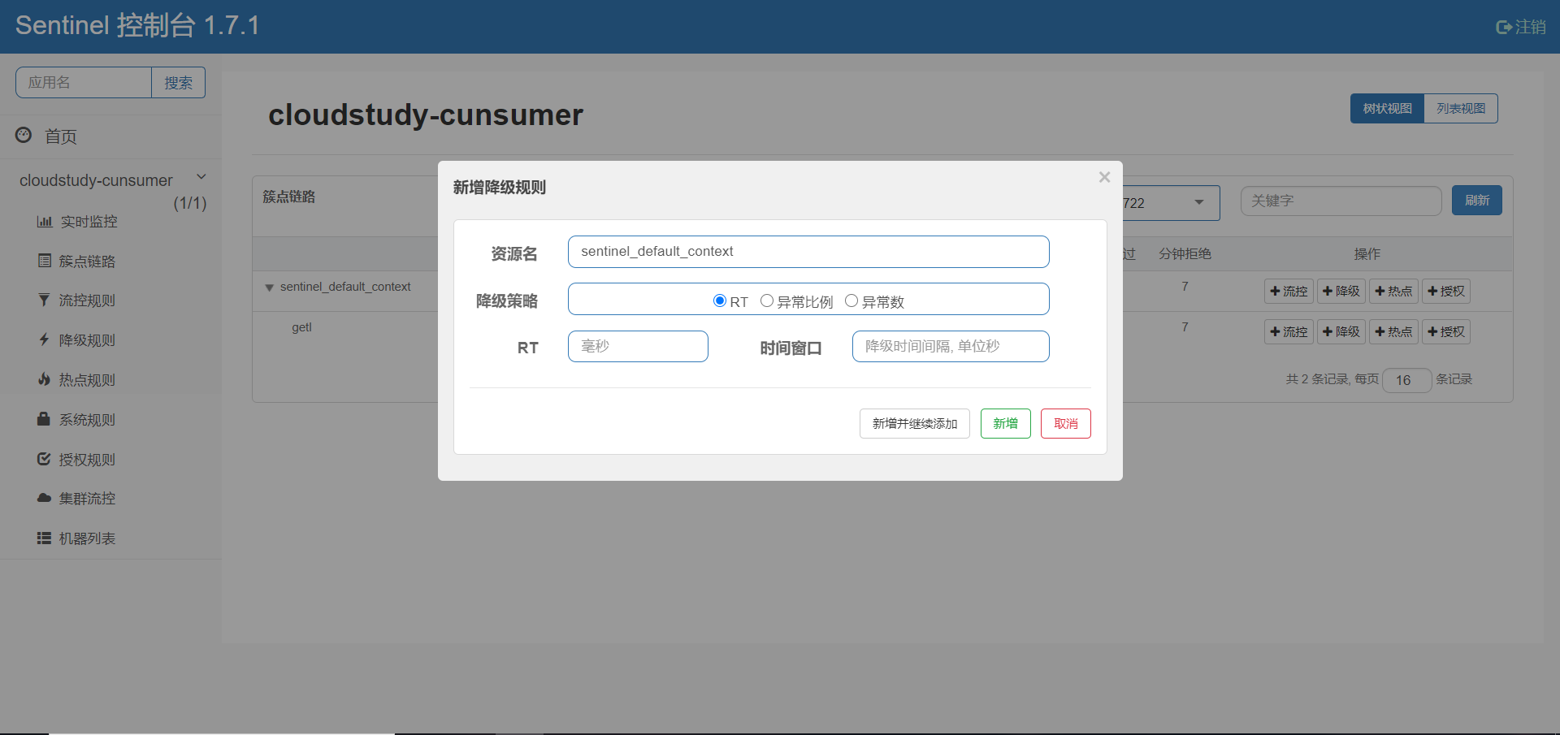Click the 实时监控 bar chart icon

coord(45,221)
